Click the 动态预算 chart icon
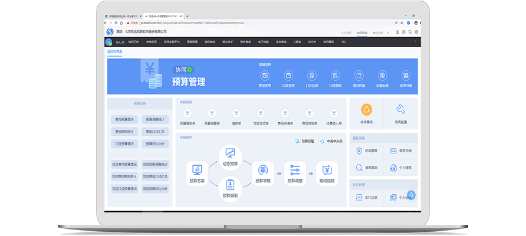 tap(229, 153)
